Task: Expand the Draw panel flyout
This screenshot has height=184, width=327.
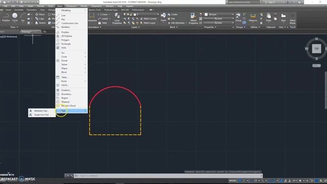Action: coord(14,27)
